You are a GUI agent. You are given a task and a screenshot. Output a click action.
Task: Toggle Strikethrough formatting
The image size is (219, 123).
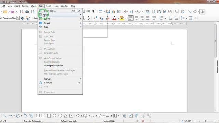pyautogui.click(x=88, y=18)
